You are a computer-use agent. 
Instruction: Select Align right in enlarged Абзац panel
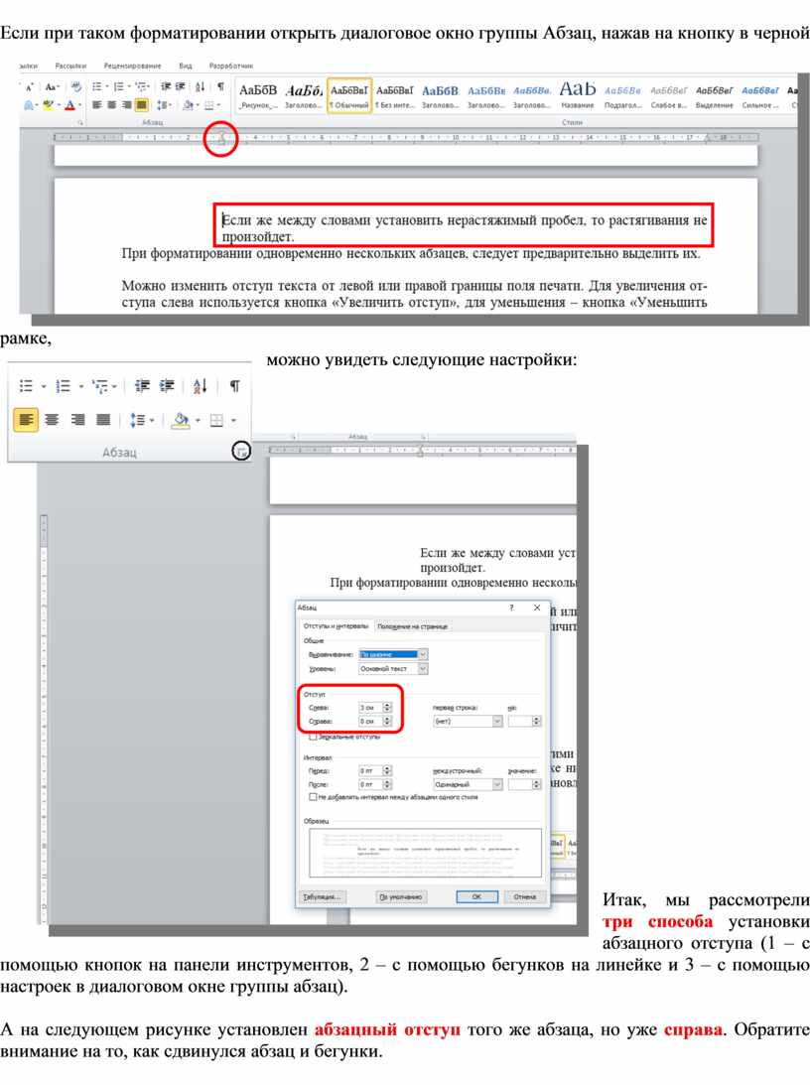[x=77, y=419]
